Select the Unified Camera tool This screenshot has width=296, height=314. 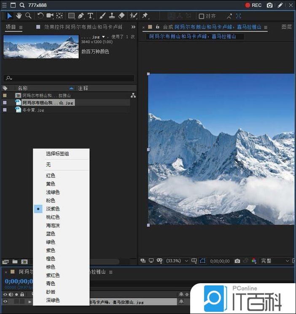[50, 16]
